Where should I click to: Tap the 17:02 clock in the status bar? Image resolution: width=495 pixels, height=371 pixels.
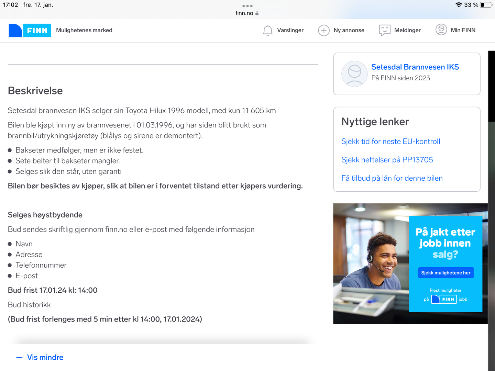coord(10,5)
